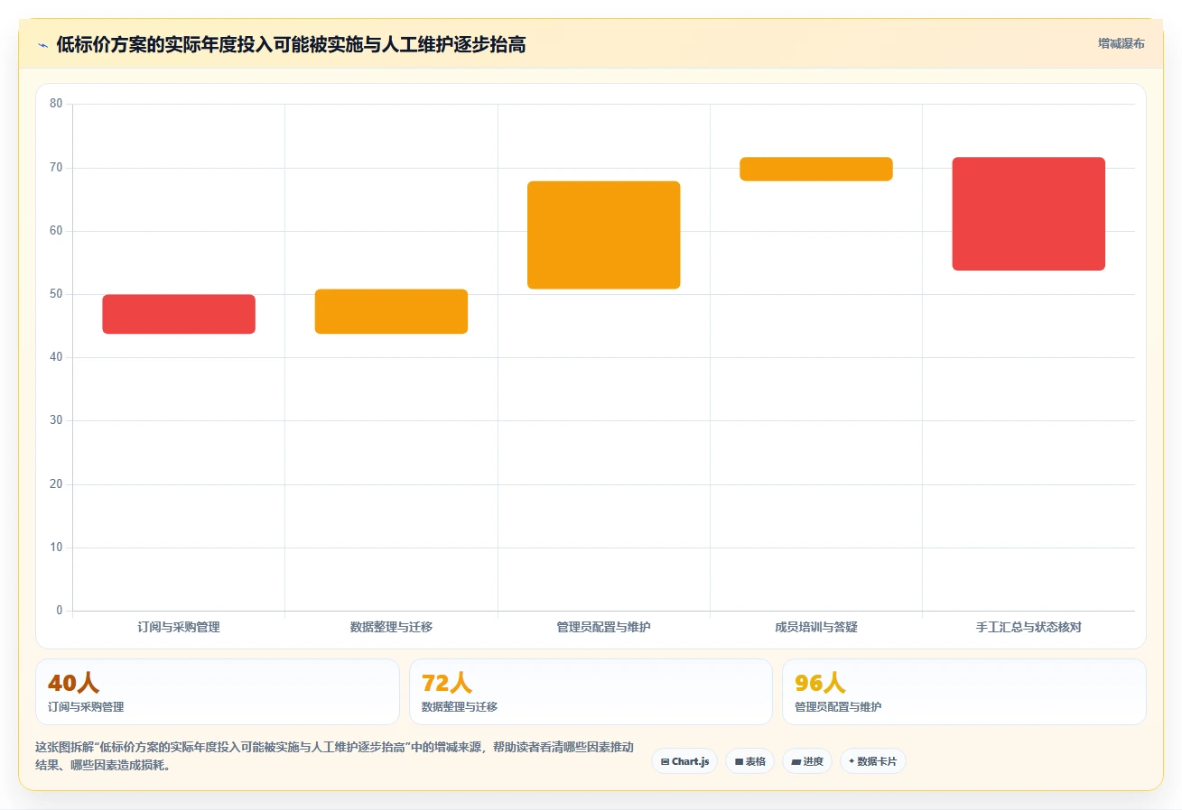Click the y-axis value 50
The image size is (1182, 810).
[56, 294]
